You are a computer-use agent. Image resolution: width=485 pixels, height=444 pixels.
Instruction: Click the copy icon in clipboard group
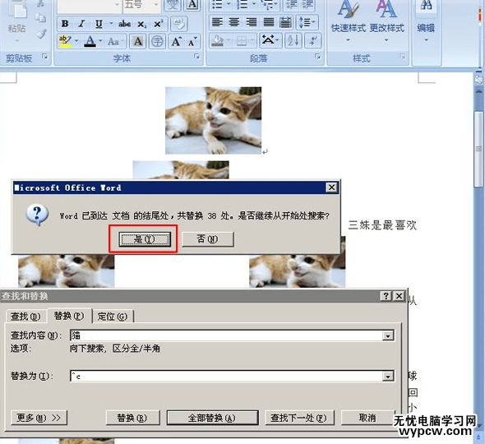pyautogui.click(x=40, y=17)
